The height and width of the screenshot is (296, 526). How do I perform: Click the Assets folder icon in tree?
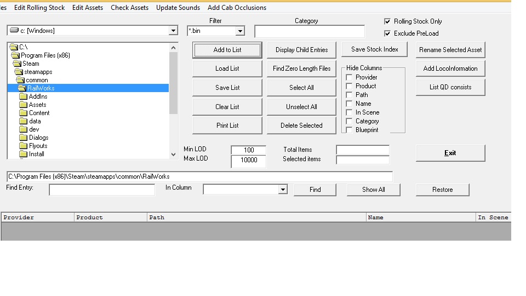click(23, 105)
